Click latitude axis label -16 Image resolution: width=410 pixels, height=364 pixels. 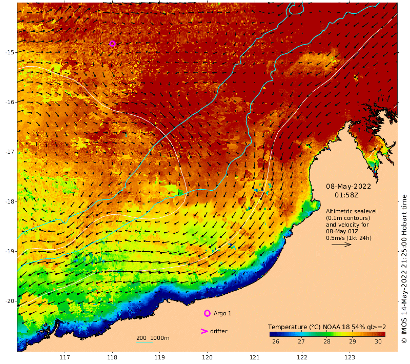(x=10, y=102)
